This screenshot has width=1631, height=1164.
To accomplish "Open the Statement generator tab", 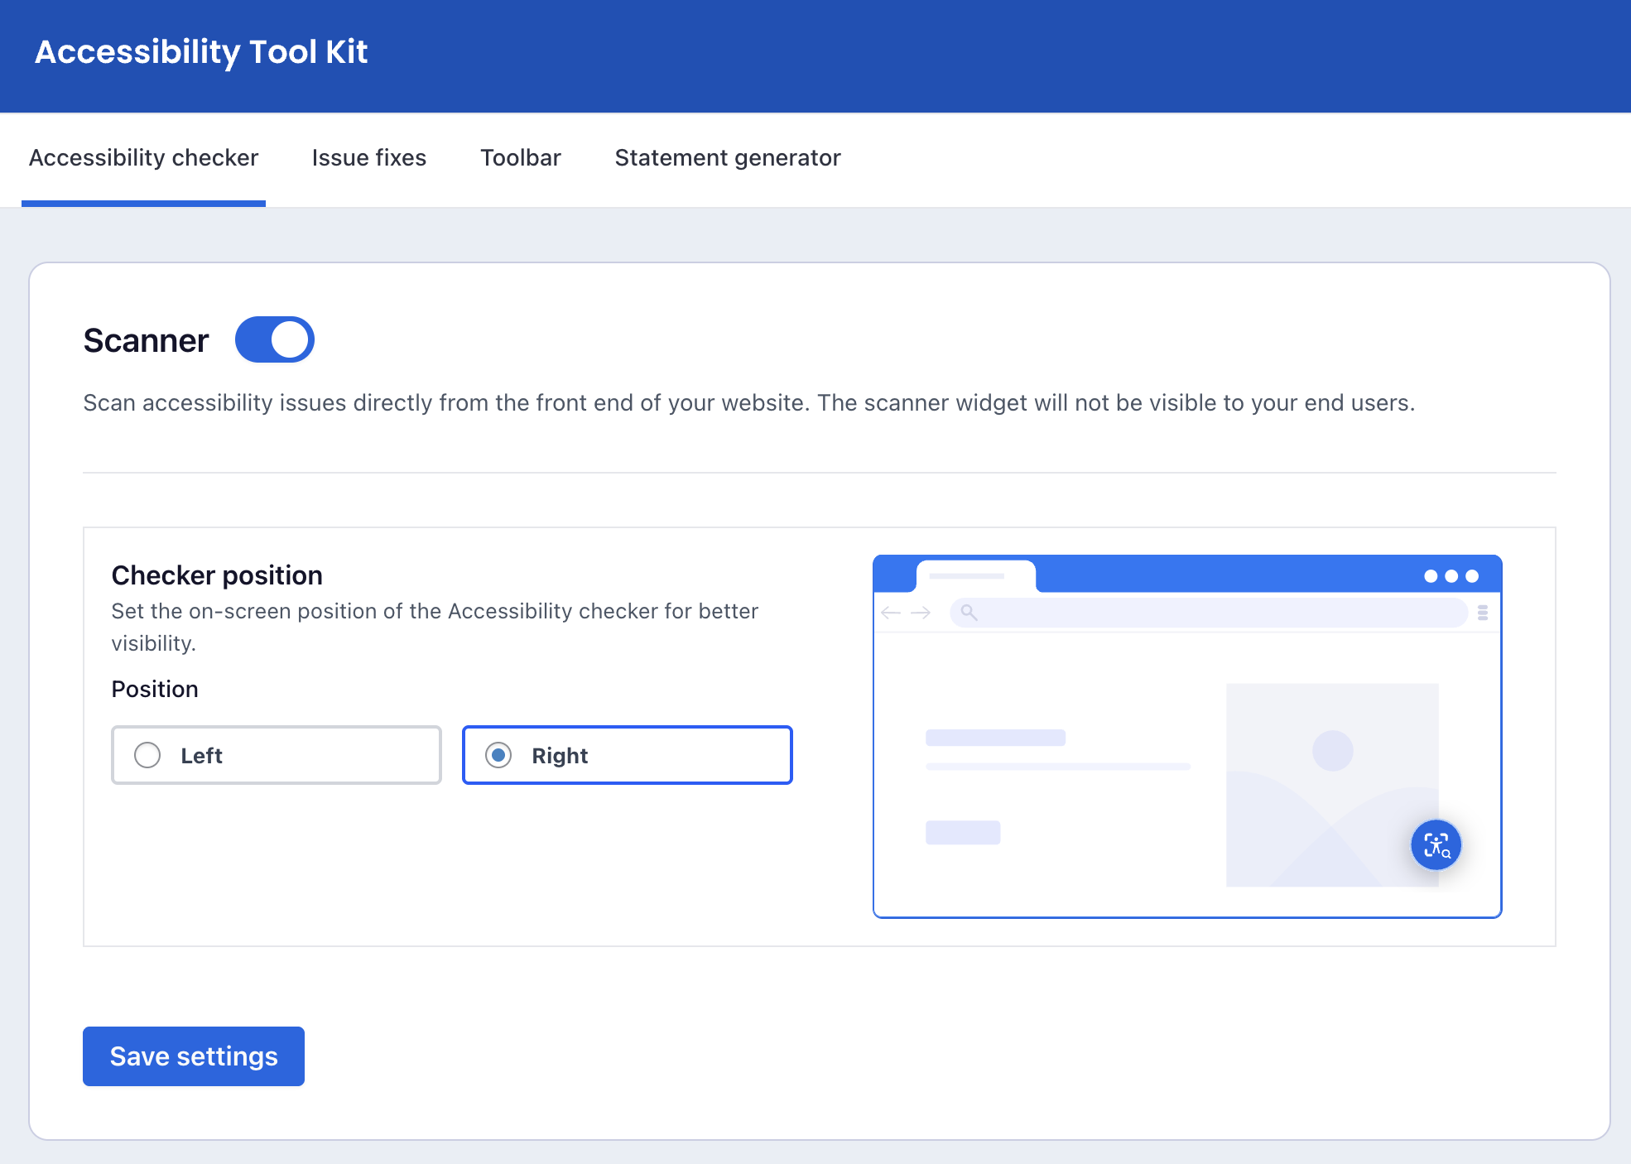I will click(x=728, y=158).
